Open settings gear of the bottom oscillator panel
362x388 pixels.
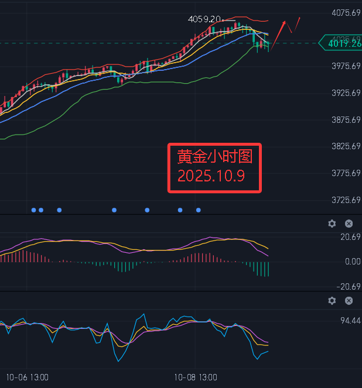332,301
